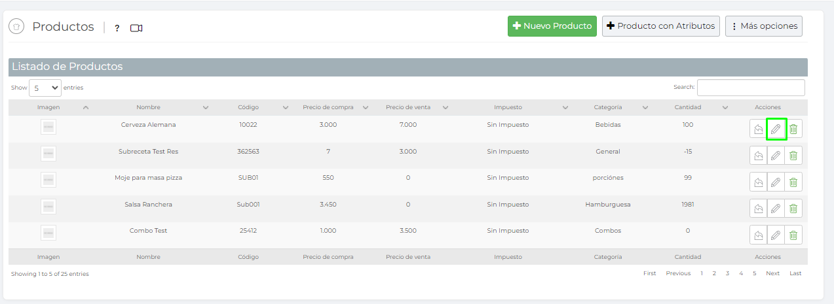Open Cerveza Alemana image thumbnail

48,127
